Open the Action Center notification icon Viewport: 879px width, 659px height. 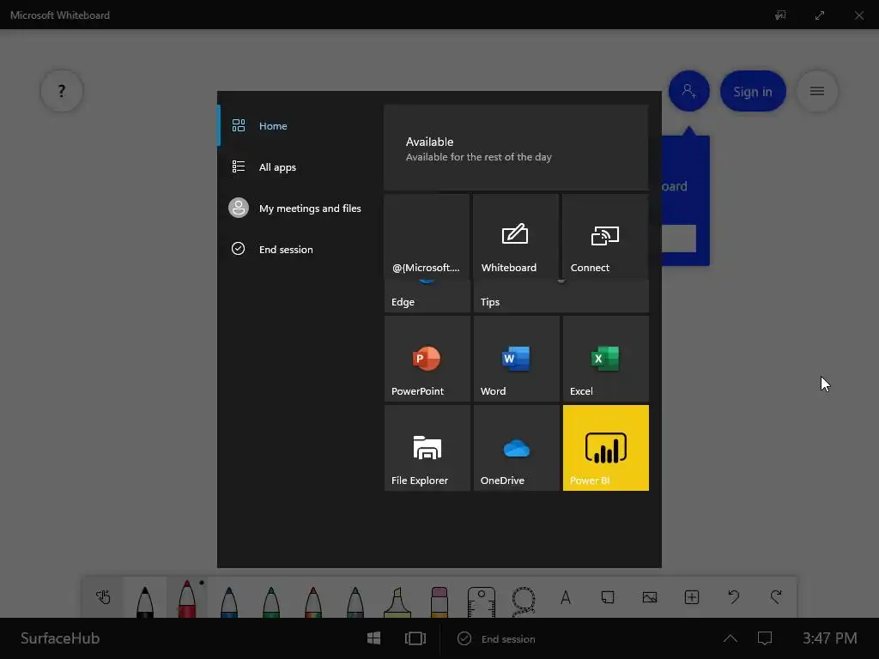765,638
